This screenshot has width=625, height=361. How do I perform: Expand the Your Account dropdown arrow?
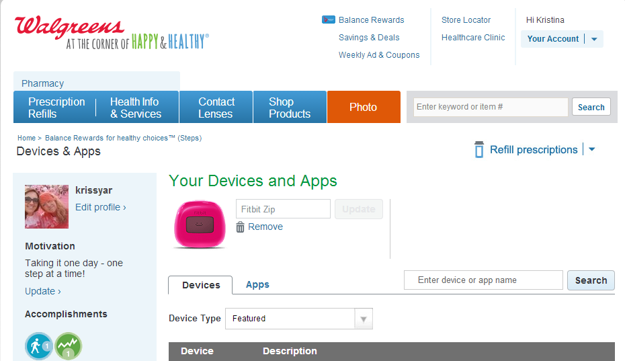click(594, 39)
